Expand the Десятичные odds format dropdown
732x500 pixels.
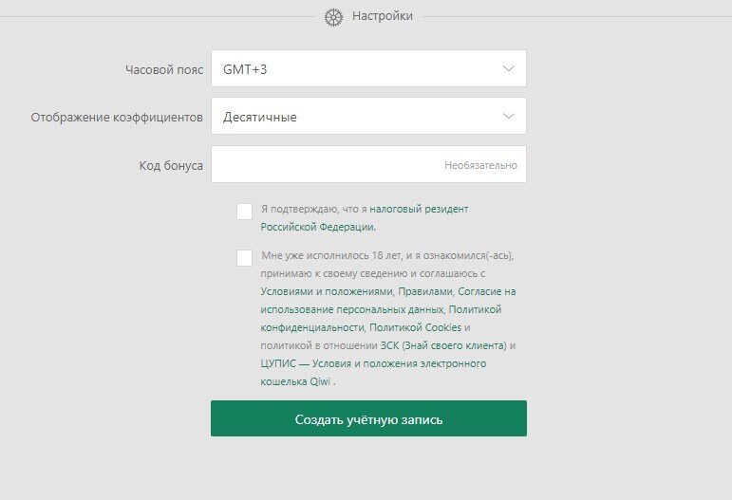tap(368, 117)
